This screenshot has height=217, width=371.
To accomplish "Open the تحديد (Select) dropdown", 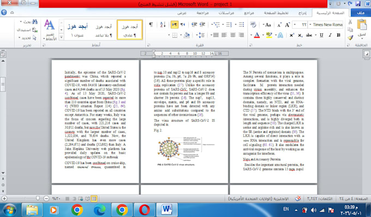I will 28,38.
